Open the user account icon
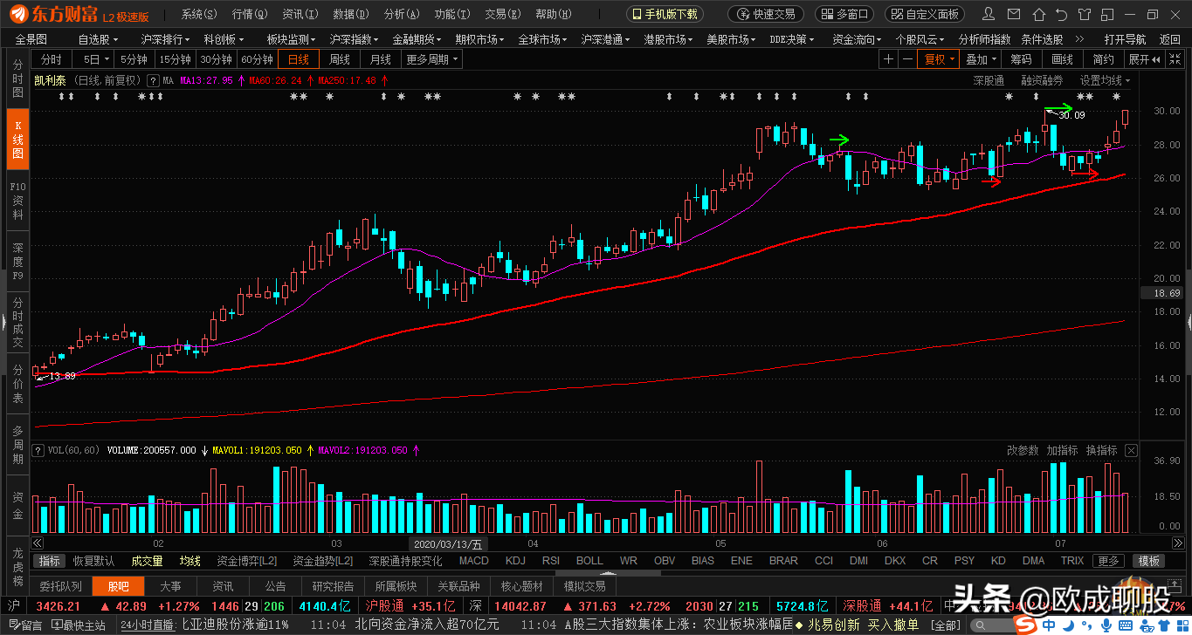This screenshot has width=1192, height=635. click(988, 14)
